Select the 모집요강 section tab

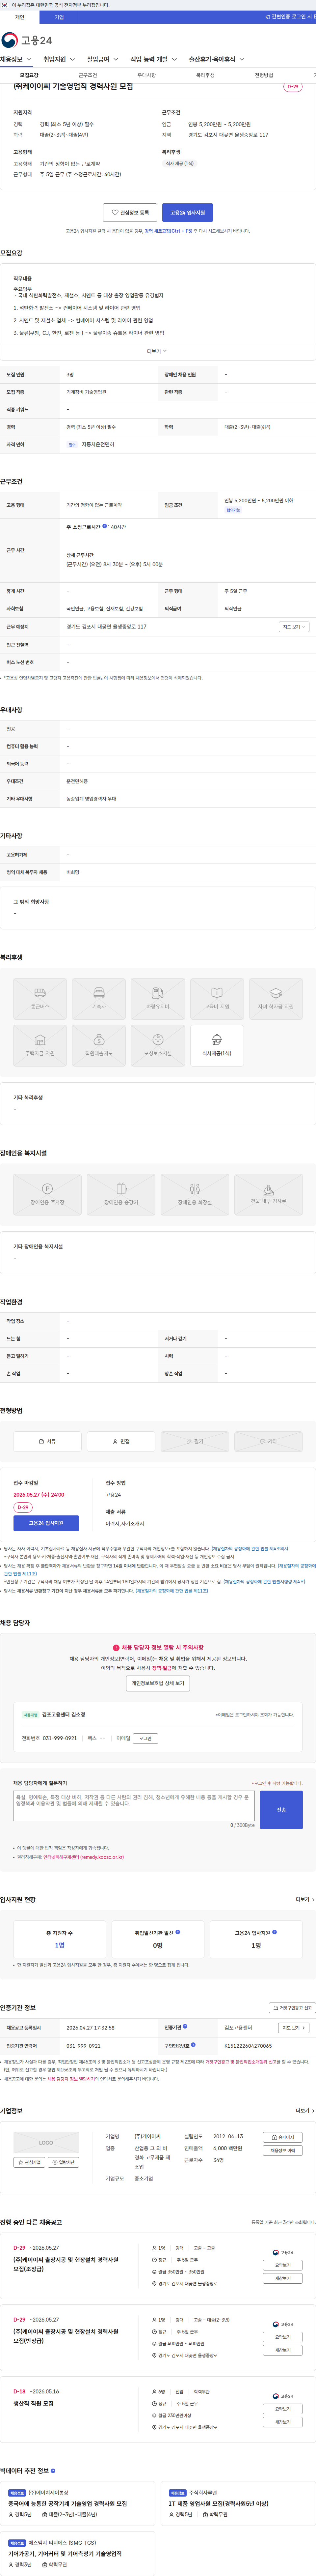pyautogui.click(x=29, y=75)
